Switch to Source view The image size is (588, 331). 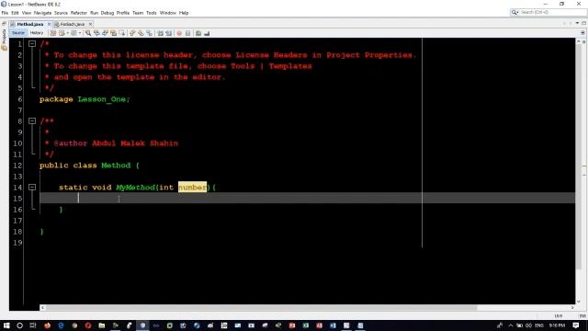pos(18,33)
